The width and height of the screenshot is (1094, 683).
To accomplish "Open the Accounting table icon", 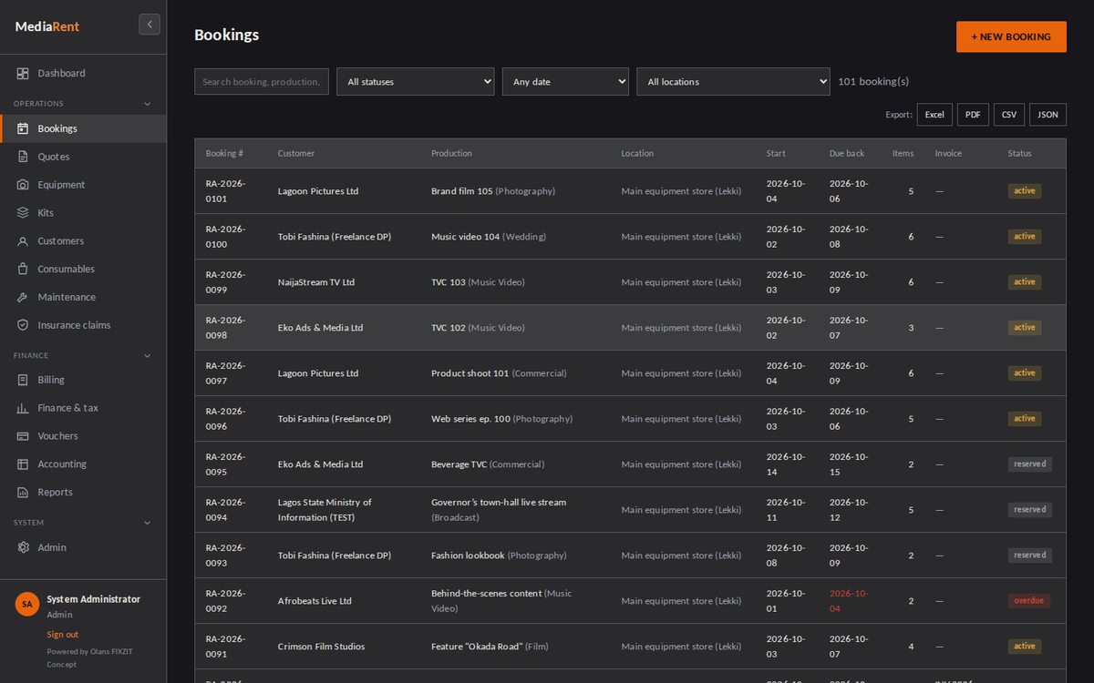I will tap(23, 464).
